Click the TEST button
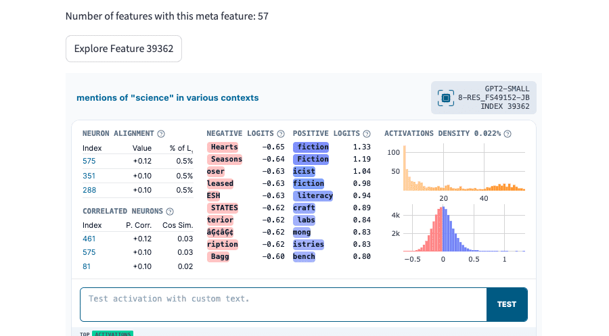 click(x=506, y=305)
